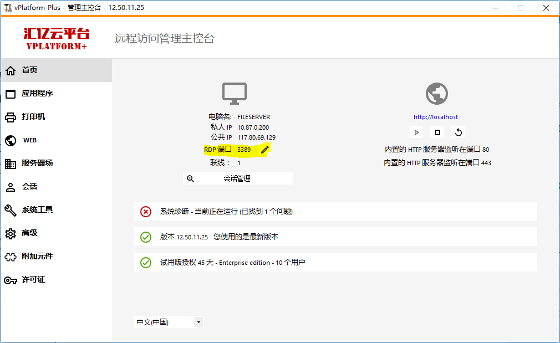This screenshot has height=343, width=560.
Task: Open the http://localhost link
Action: tap(436, 117)
